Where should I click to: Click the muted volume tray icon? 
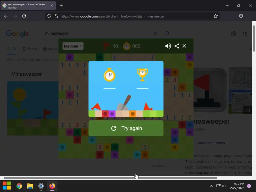coord(224,186)
